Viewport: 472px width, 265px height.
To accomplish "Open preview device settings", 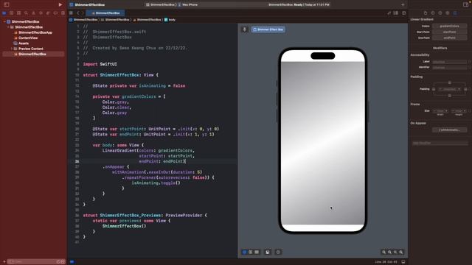I will pyautogui.click(x=268, y=252).
